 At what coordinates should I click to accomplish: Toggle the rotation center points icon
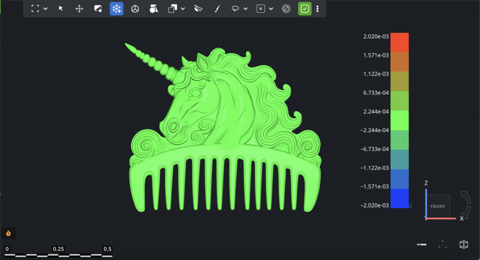[443, 245]
